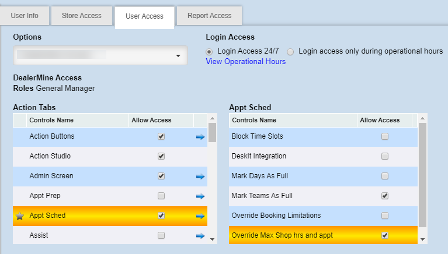Click the blue arrow beside Appt Sched
The image size is (448, 254).
(x=200, y=216)
